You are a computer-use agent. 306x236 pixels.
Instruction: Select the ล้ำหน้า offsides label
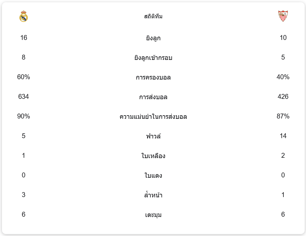point(153,195)
